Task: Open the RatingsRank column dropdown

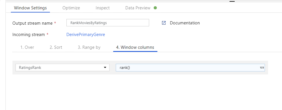Action: pyautogui.click(x=62, y=67)
